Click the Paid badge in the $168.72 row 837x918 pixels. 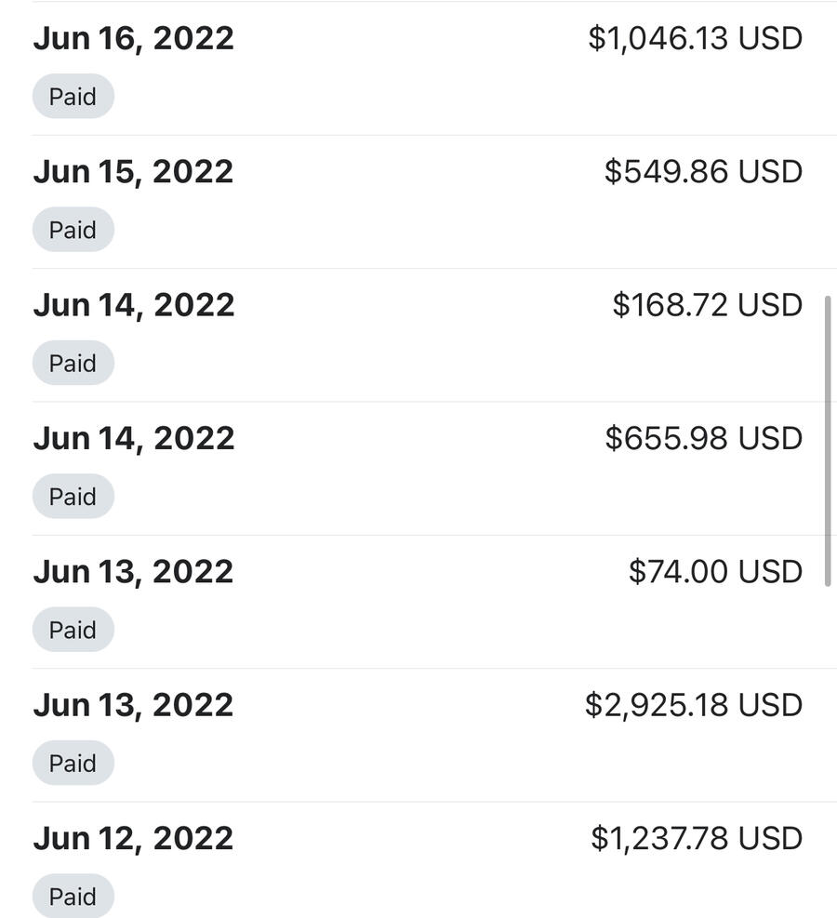[73, 363]
